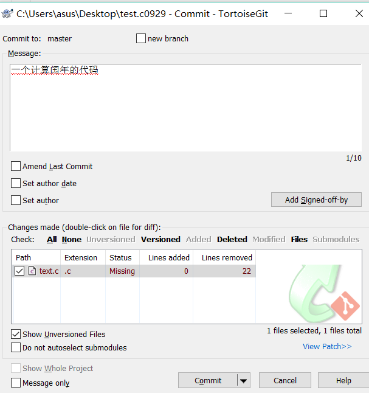Select the text.c file name
This screenshot has height=393, width=369.
pyautogui.click(x=49, y=271)
